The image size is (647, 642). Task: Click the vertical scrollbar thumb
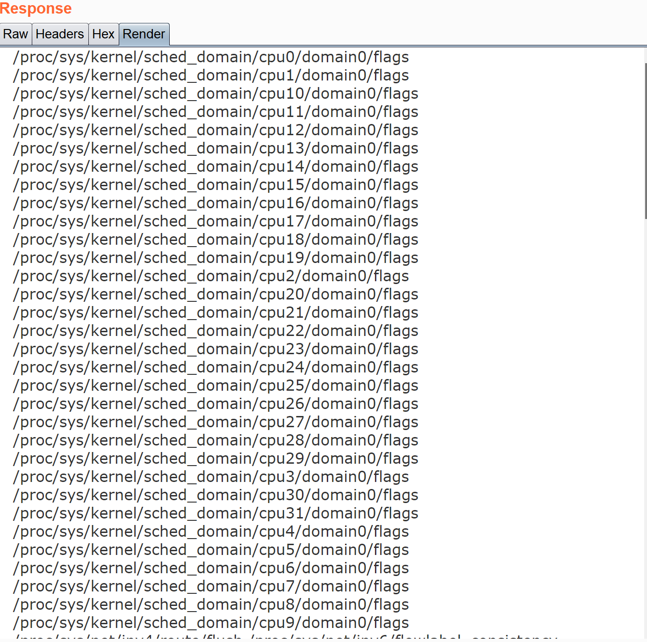[x=645, y=140]
